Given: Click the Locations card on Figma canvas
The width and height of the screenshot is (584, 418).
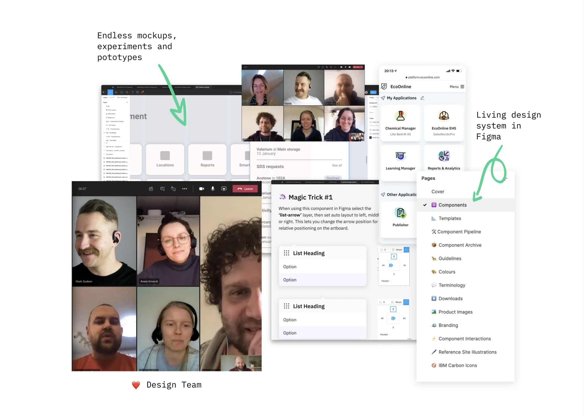Looking at the screenshot, I should (165, 160).
